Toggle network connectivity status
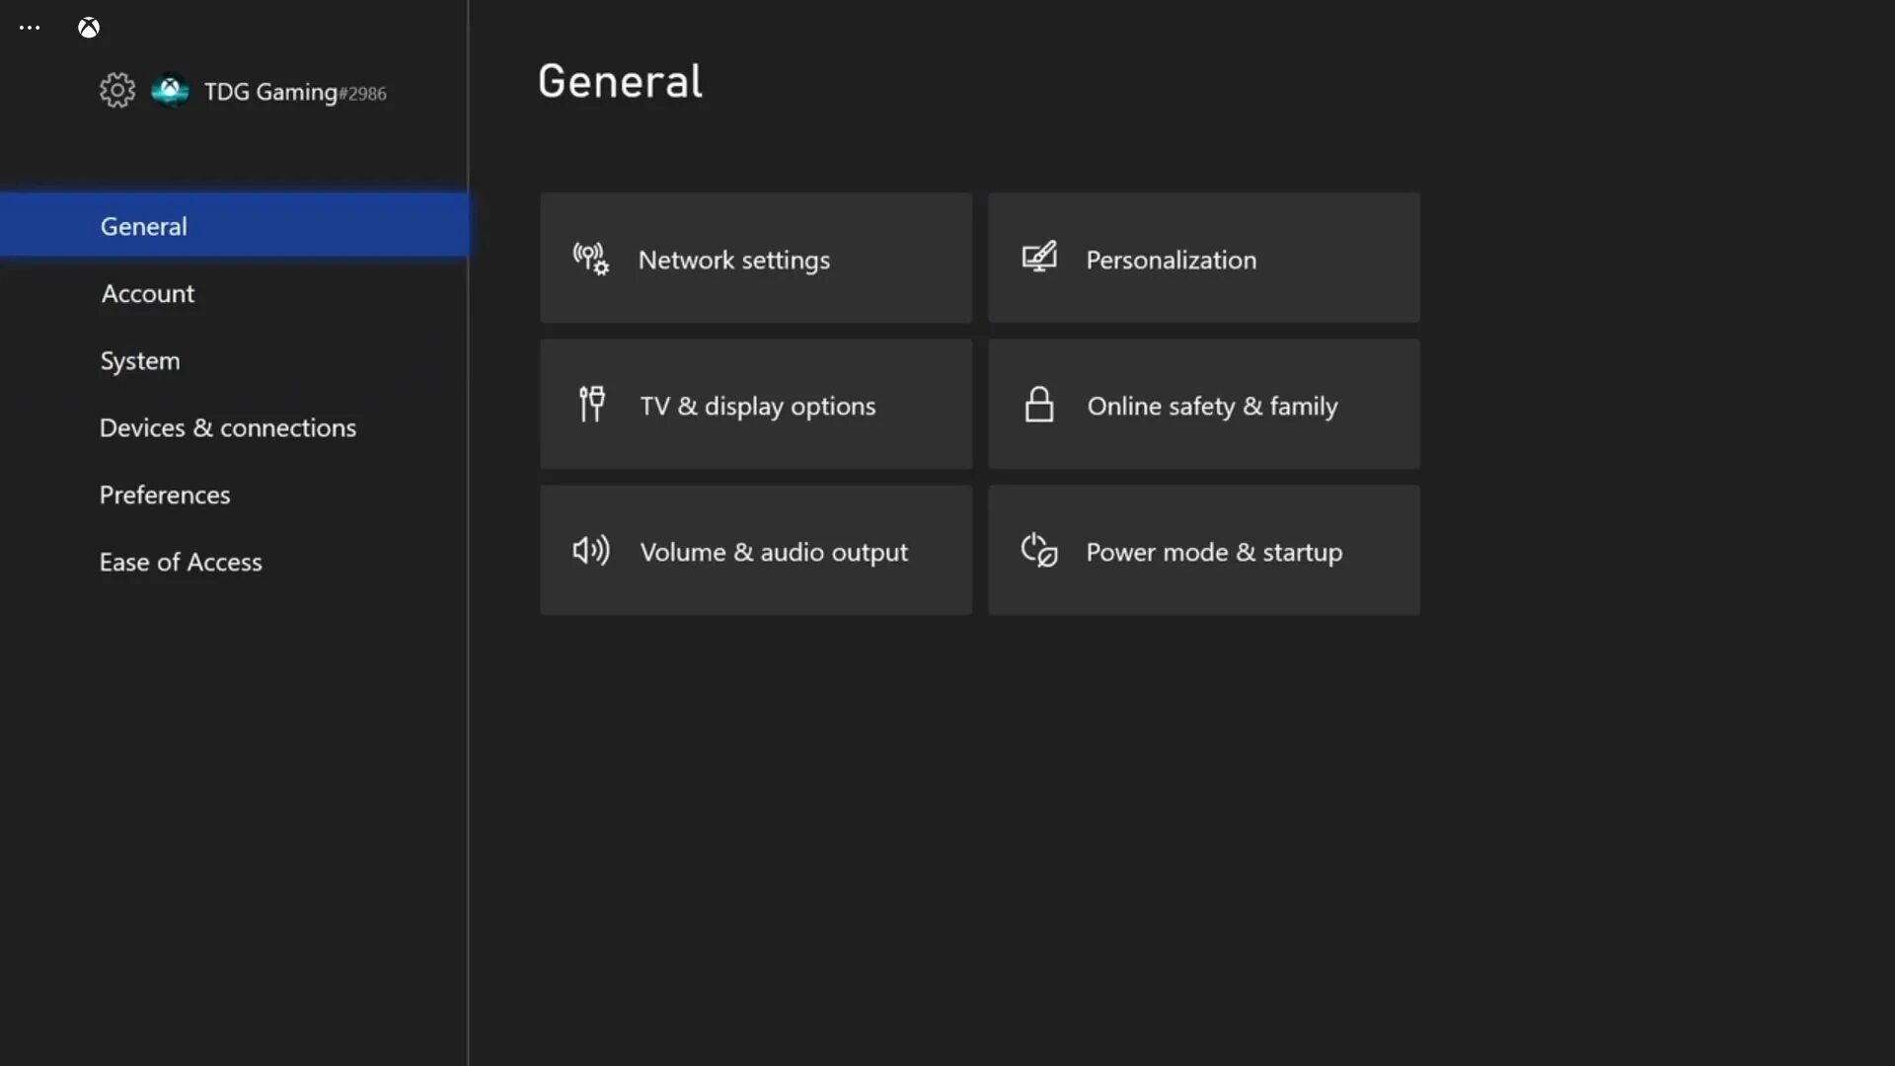 755,258
